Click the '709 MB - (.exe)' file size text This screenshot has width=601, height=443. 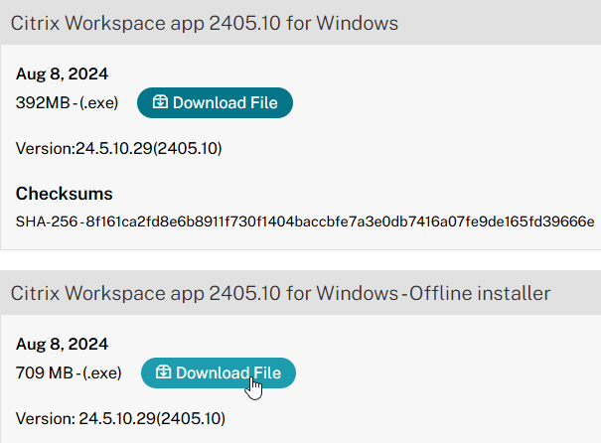pyautogui.click(x=69, y=372)
